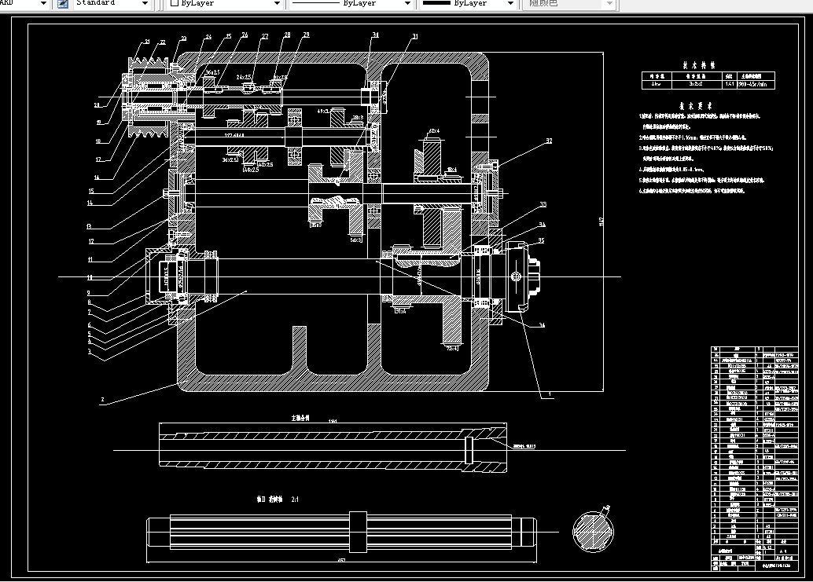Select the 72x4 gear label
Image resolution: width=813 pixels, height=582 pixels.
click(x=452, y=349)
